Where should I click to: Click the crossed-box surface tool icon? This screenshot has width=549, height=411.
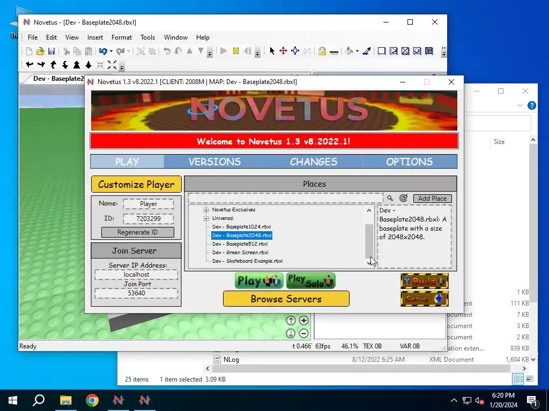405,51
